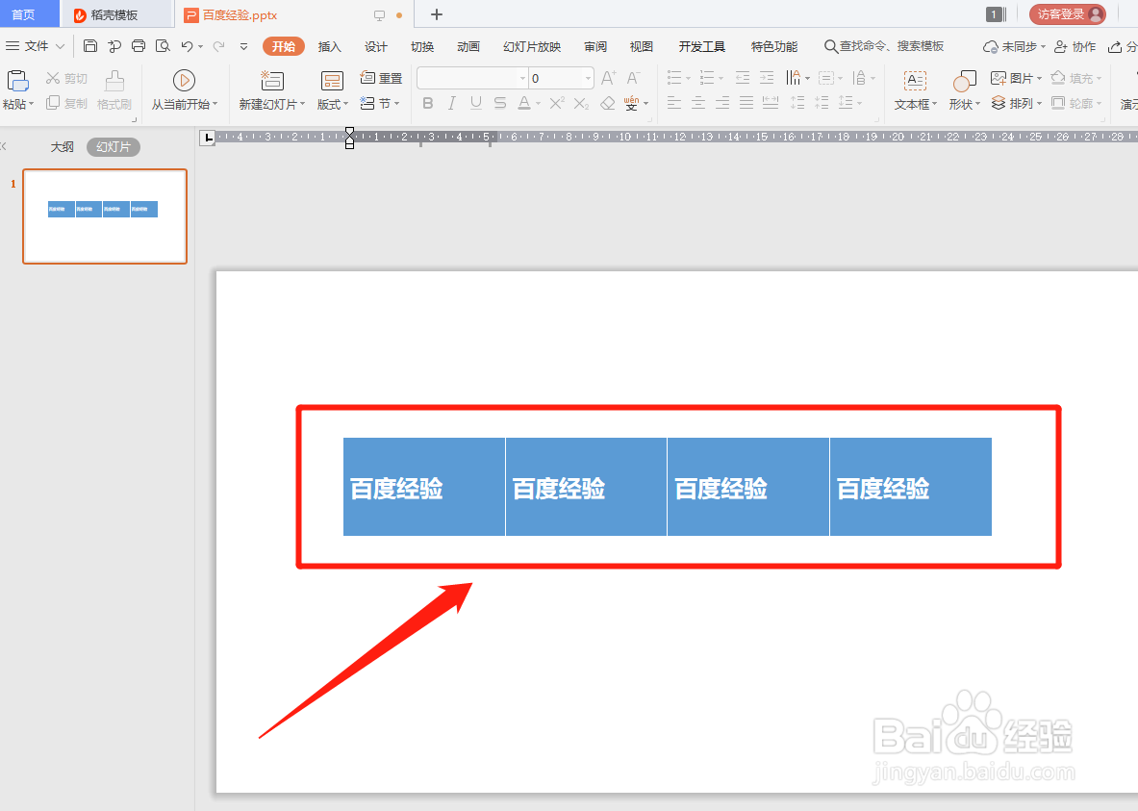Click the 访客登录 login button
1138x811 pixels.
1068,14
